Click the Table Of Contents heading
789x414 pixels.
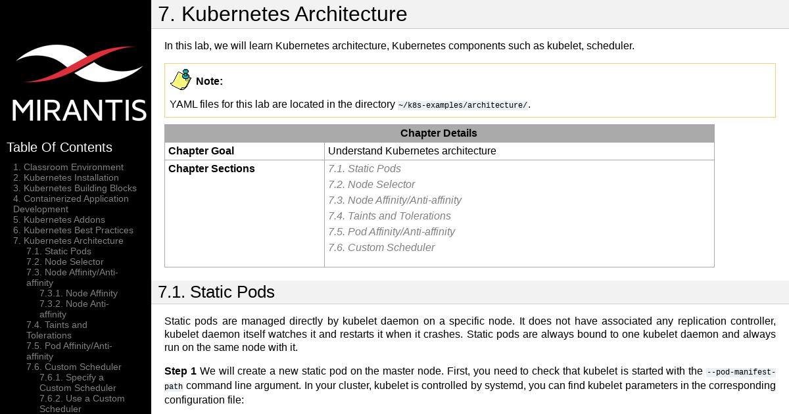(x=59, y=147)
